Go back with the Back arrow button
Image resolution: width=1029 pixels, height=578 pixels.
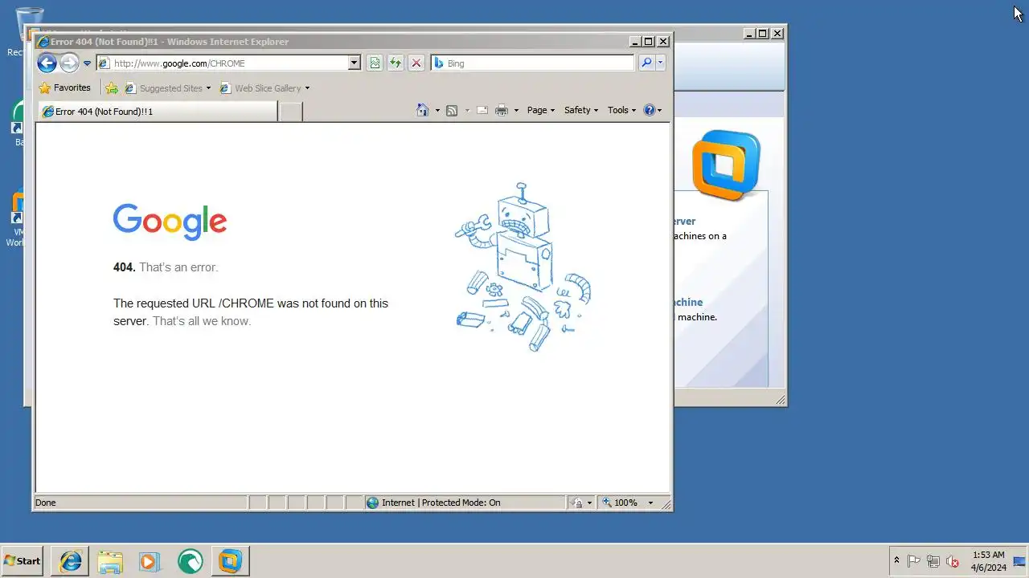(x=47, y=63)
